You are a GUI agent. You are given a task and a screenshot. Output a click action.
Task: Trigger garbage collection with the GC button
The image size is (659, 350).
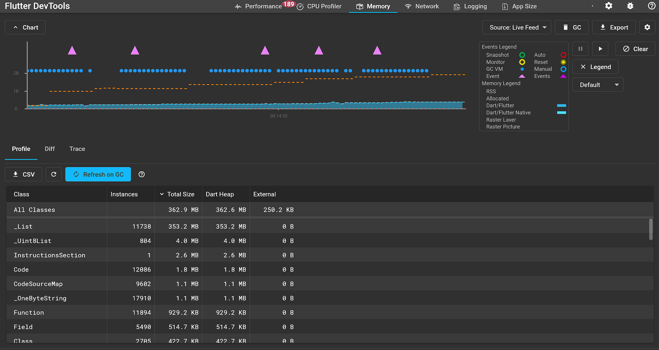[x=572, y=27]
